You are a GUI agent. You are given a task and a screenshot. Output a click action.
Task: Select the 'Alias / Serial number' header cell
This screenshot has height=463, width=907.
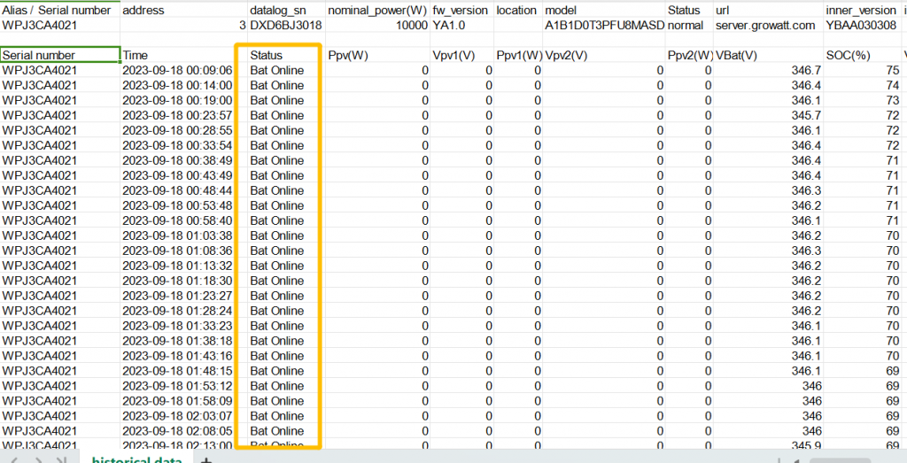pos(60,11)
